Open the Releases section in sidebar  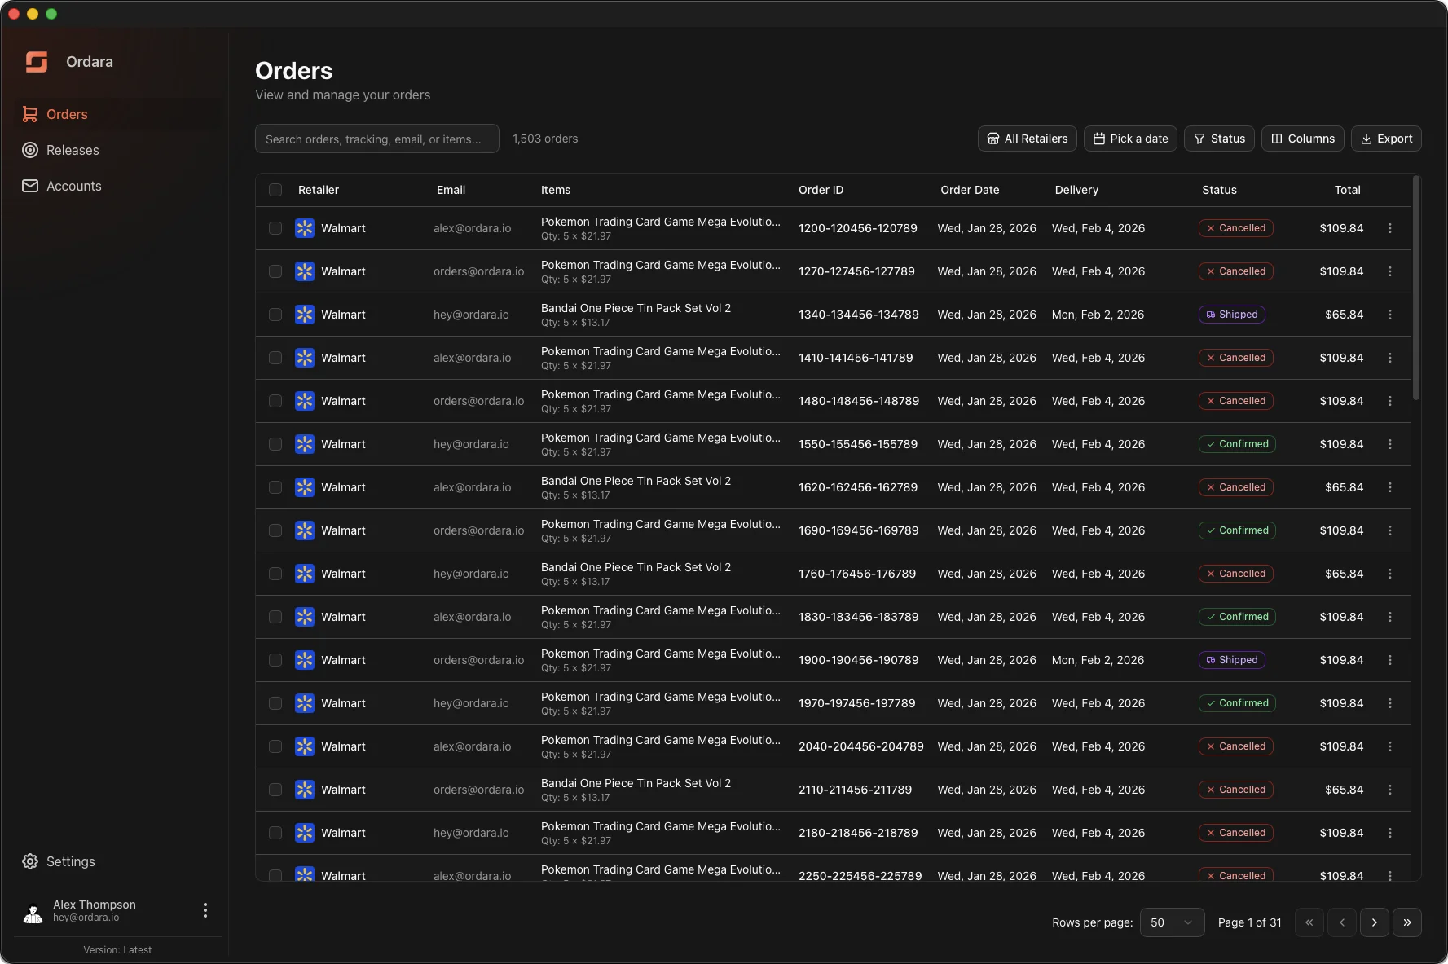[118, 150]
